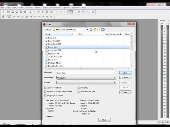Create a new folder in the dialog
Viewport: 170px width, 127px height.
click(99, 30)
